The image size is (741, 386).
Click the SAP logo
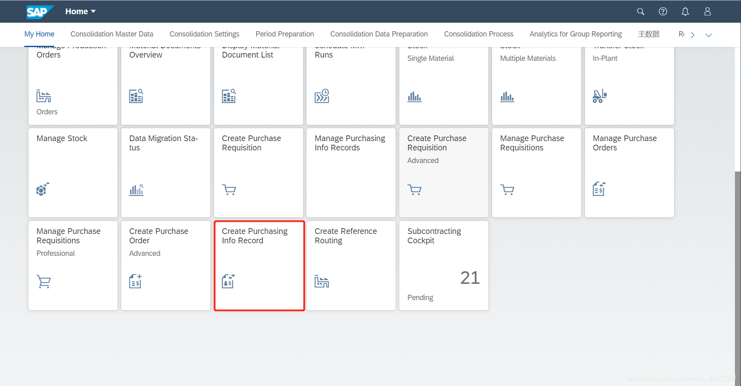click(39, 12)
